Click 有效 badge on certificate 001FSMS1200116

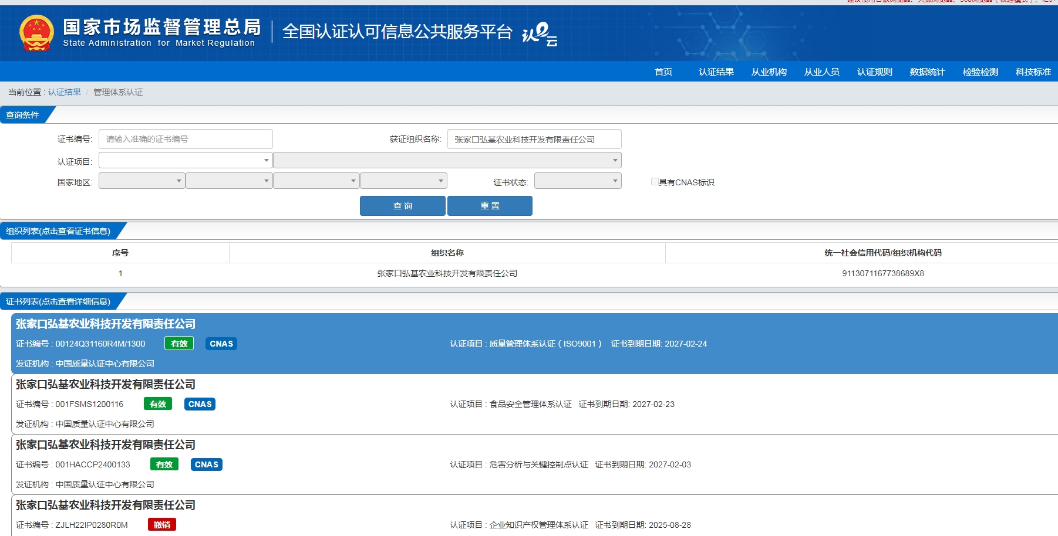(158, 404)
